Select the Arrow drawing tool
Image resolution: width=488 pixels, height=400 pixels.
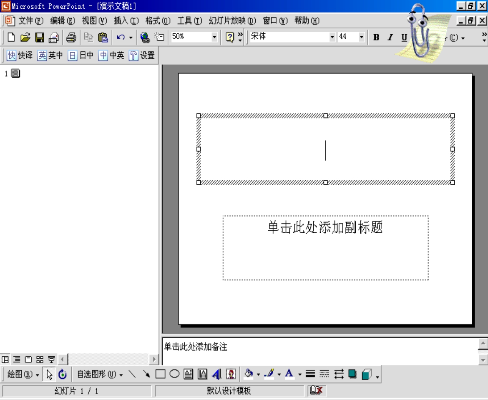click(146, 374)
